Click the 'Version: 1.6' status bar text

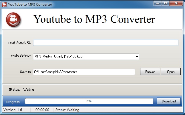point(13,110)
